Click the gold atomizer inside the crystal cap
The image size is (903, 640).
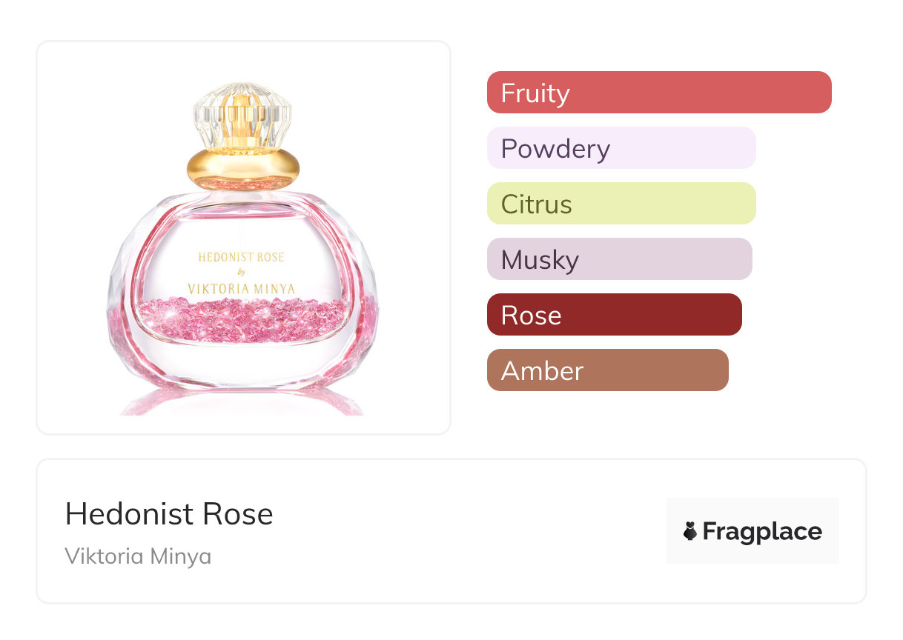[x=243, y=119]
